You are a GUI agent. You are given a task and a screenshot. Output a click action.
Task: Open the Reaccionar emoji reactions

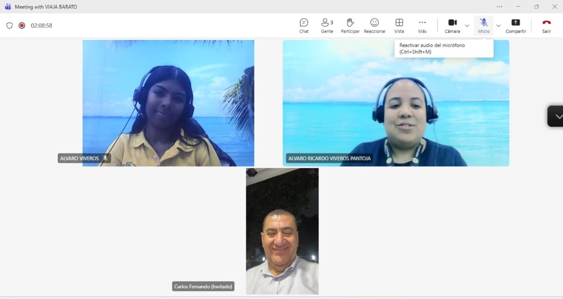375,25
